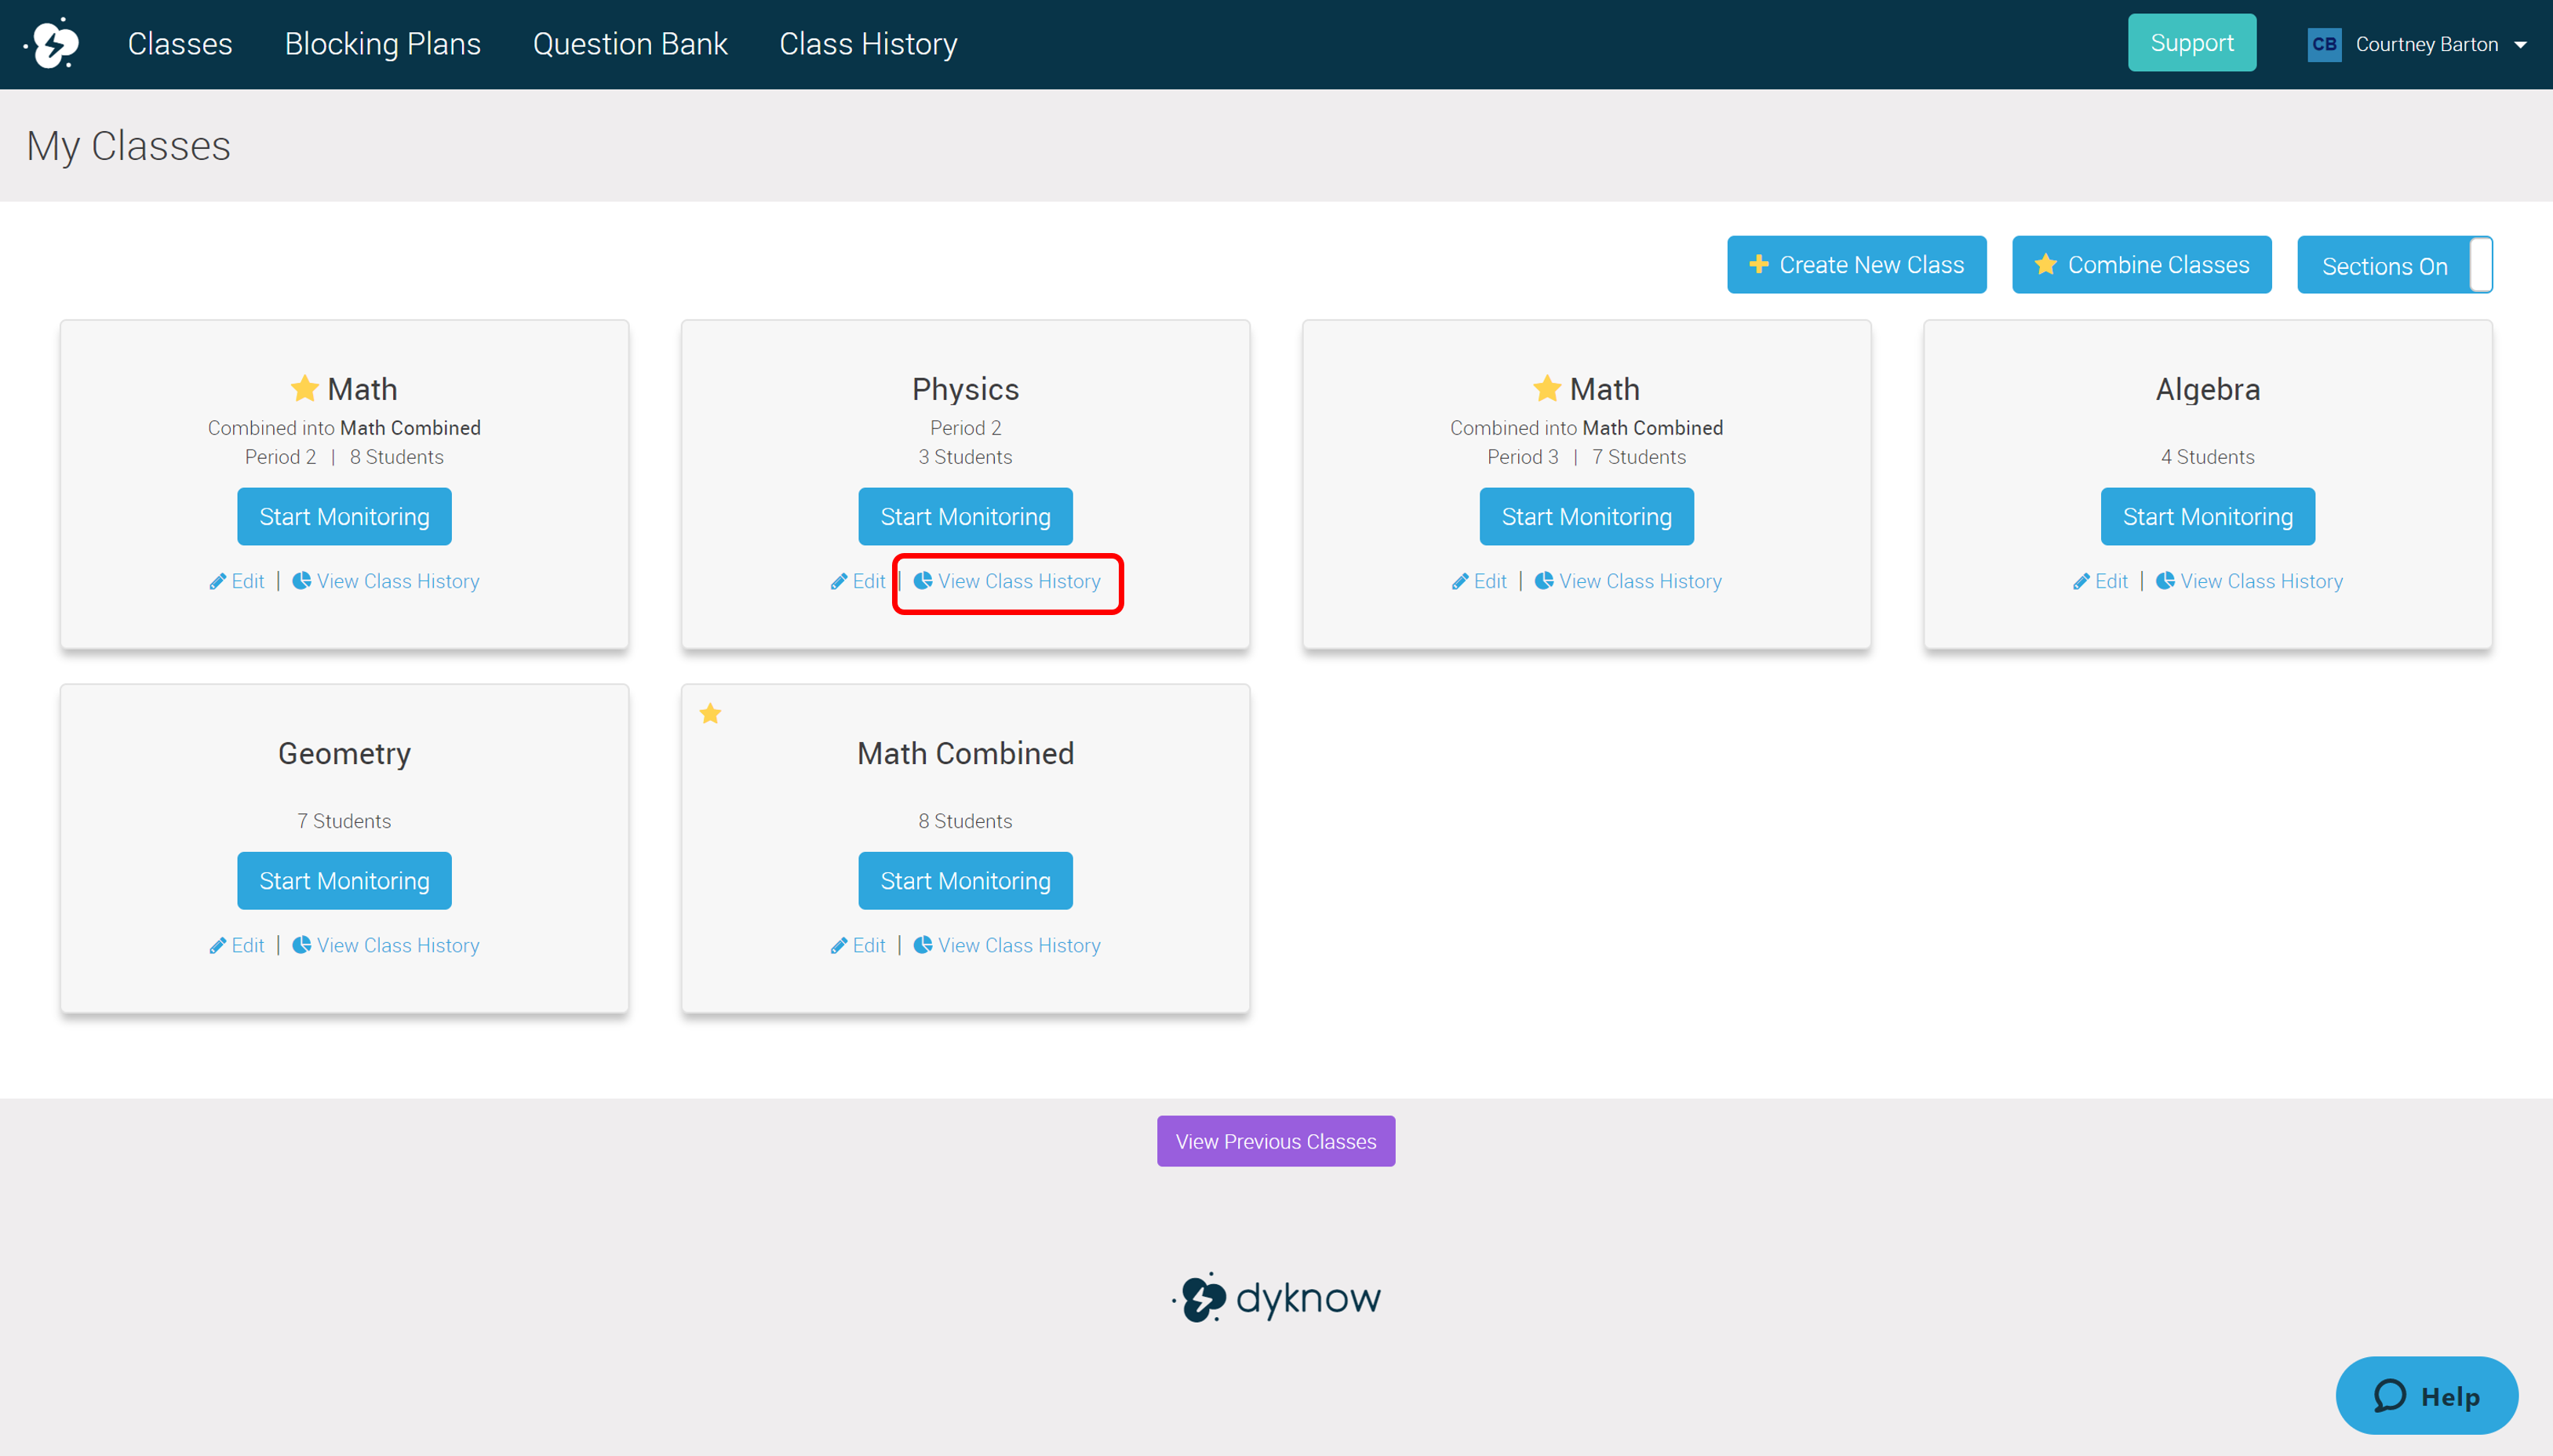2553x1456 pixels.
Task: Start Monitoring the Math Period 2 class
Action: pos(344,516)
